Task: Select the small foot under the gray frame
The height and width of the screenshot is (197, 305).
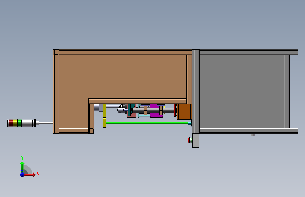Action: click(x=253, y=135)
